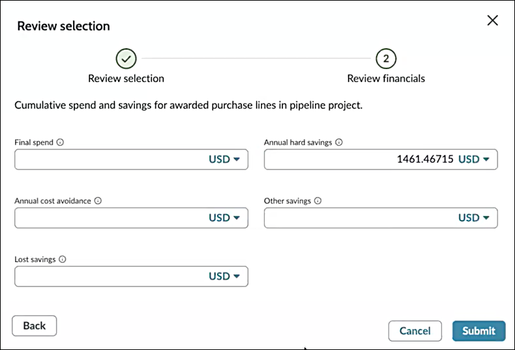Open the Other savings USD currency dropdown
Image resolution: width=515 pixels, height=350 pixels.
474,218
